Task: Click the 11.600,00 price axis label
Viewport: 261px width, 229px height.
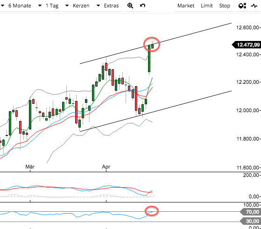Action: (247, 168)
